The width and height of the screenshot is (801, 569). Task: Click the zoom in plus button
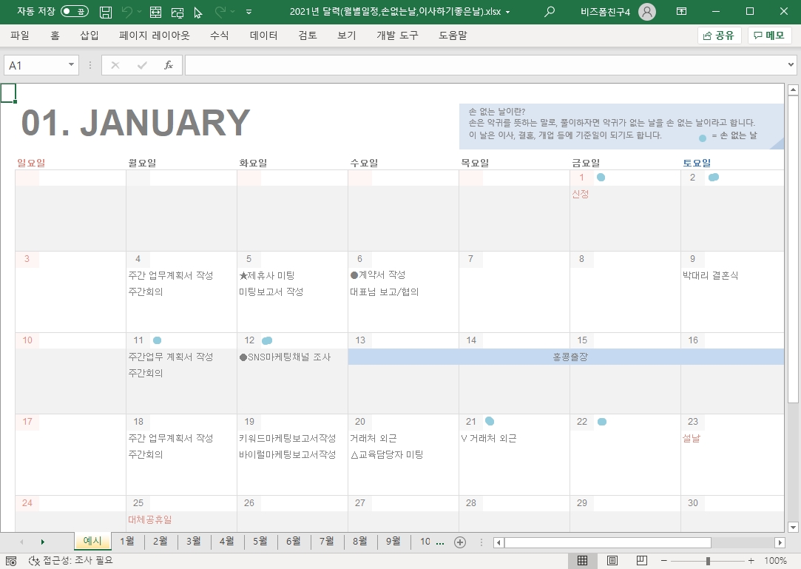coord(751,561)
